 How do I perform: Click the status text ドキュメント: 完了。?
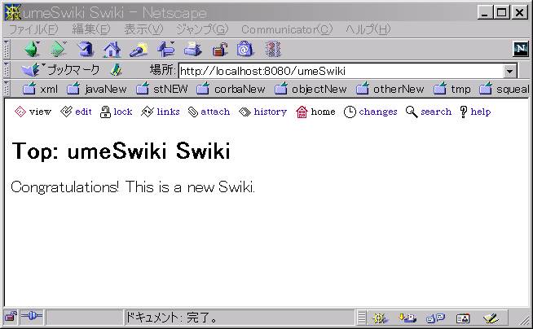tap(171, 318)
